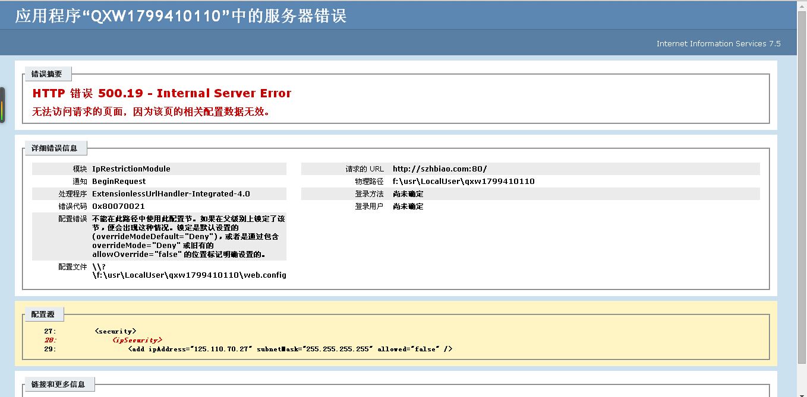
Task: Click the <security> tag on line 27
Action: pos(115,331)
